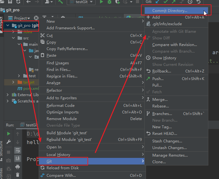219x179 pixels.
Task: Select Show History in Git submenu
Action: coord(177,58)
